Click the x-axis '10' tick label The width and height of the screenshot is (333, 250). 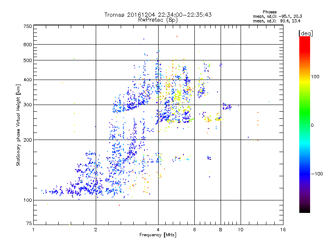point(241,230)
